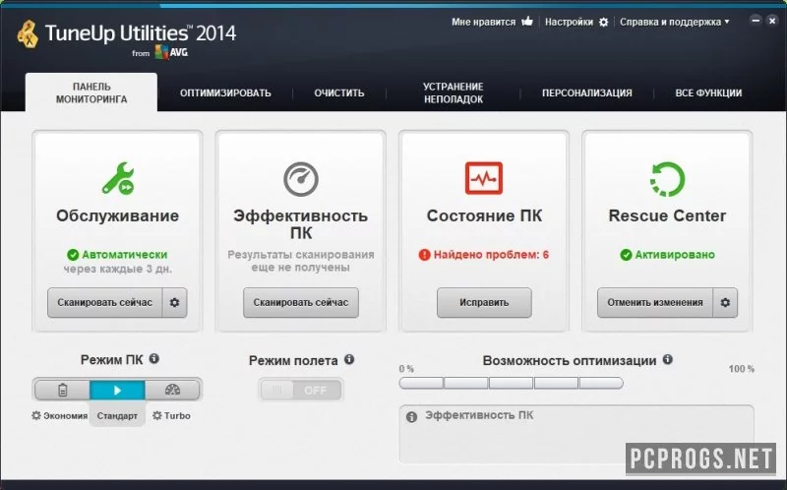Minimize the TuneUp Utilities window
787x490 pixels.
click(x=756, y=21)
